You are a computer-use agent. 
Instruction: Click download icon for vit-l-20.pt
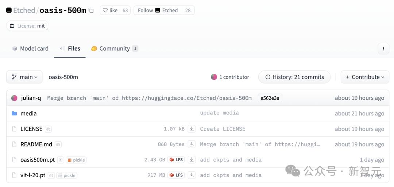point(192,175)
